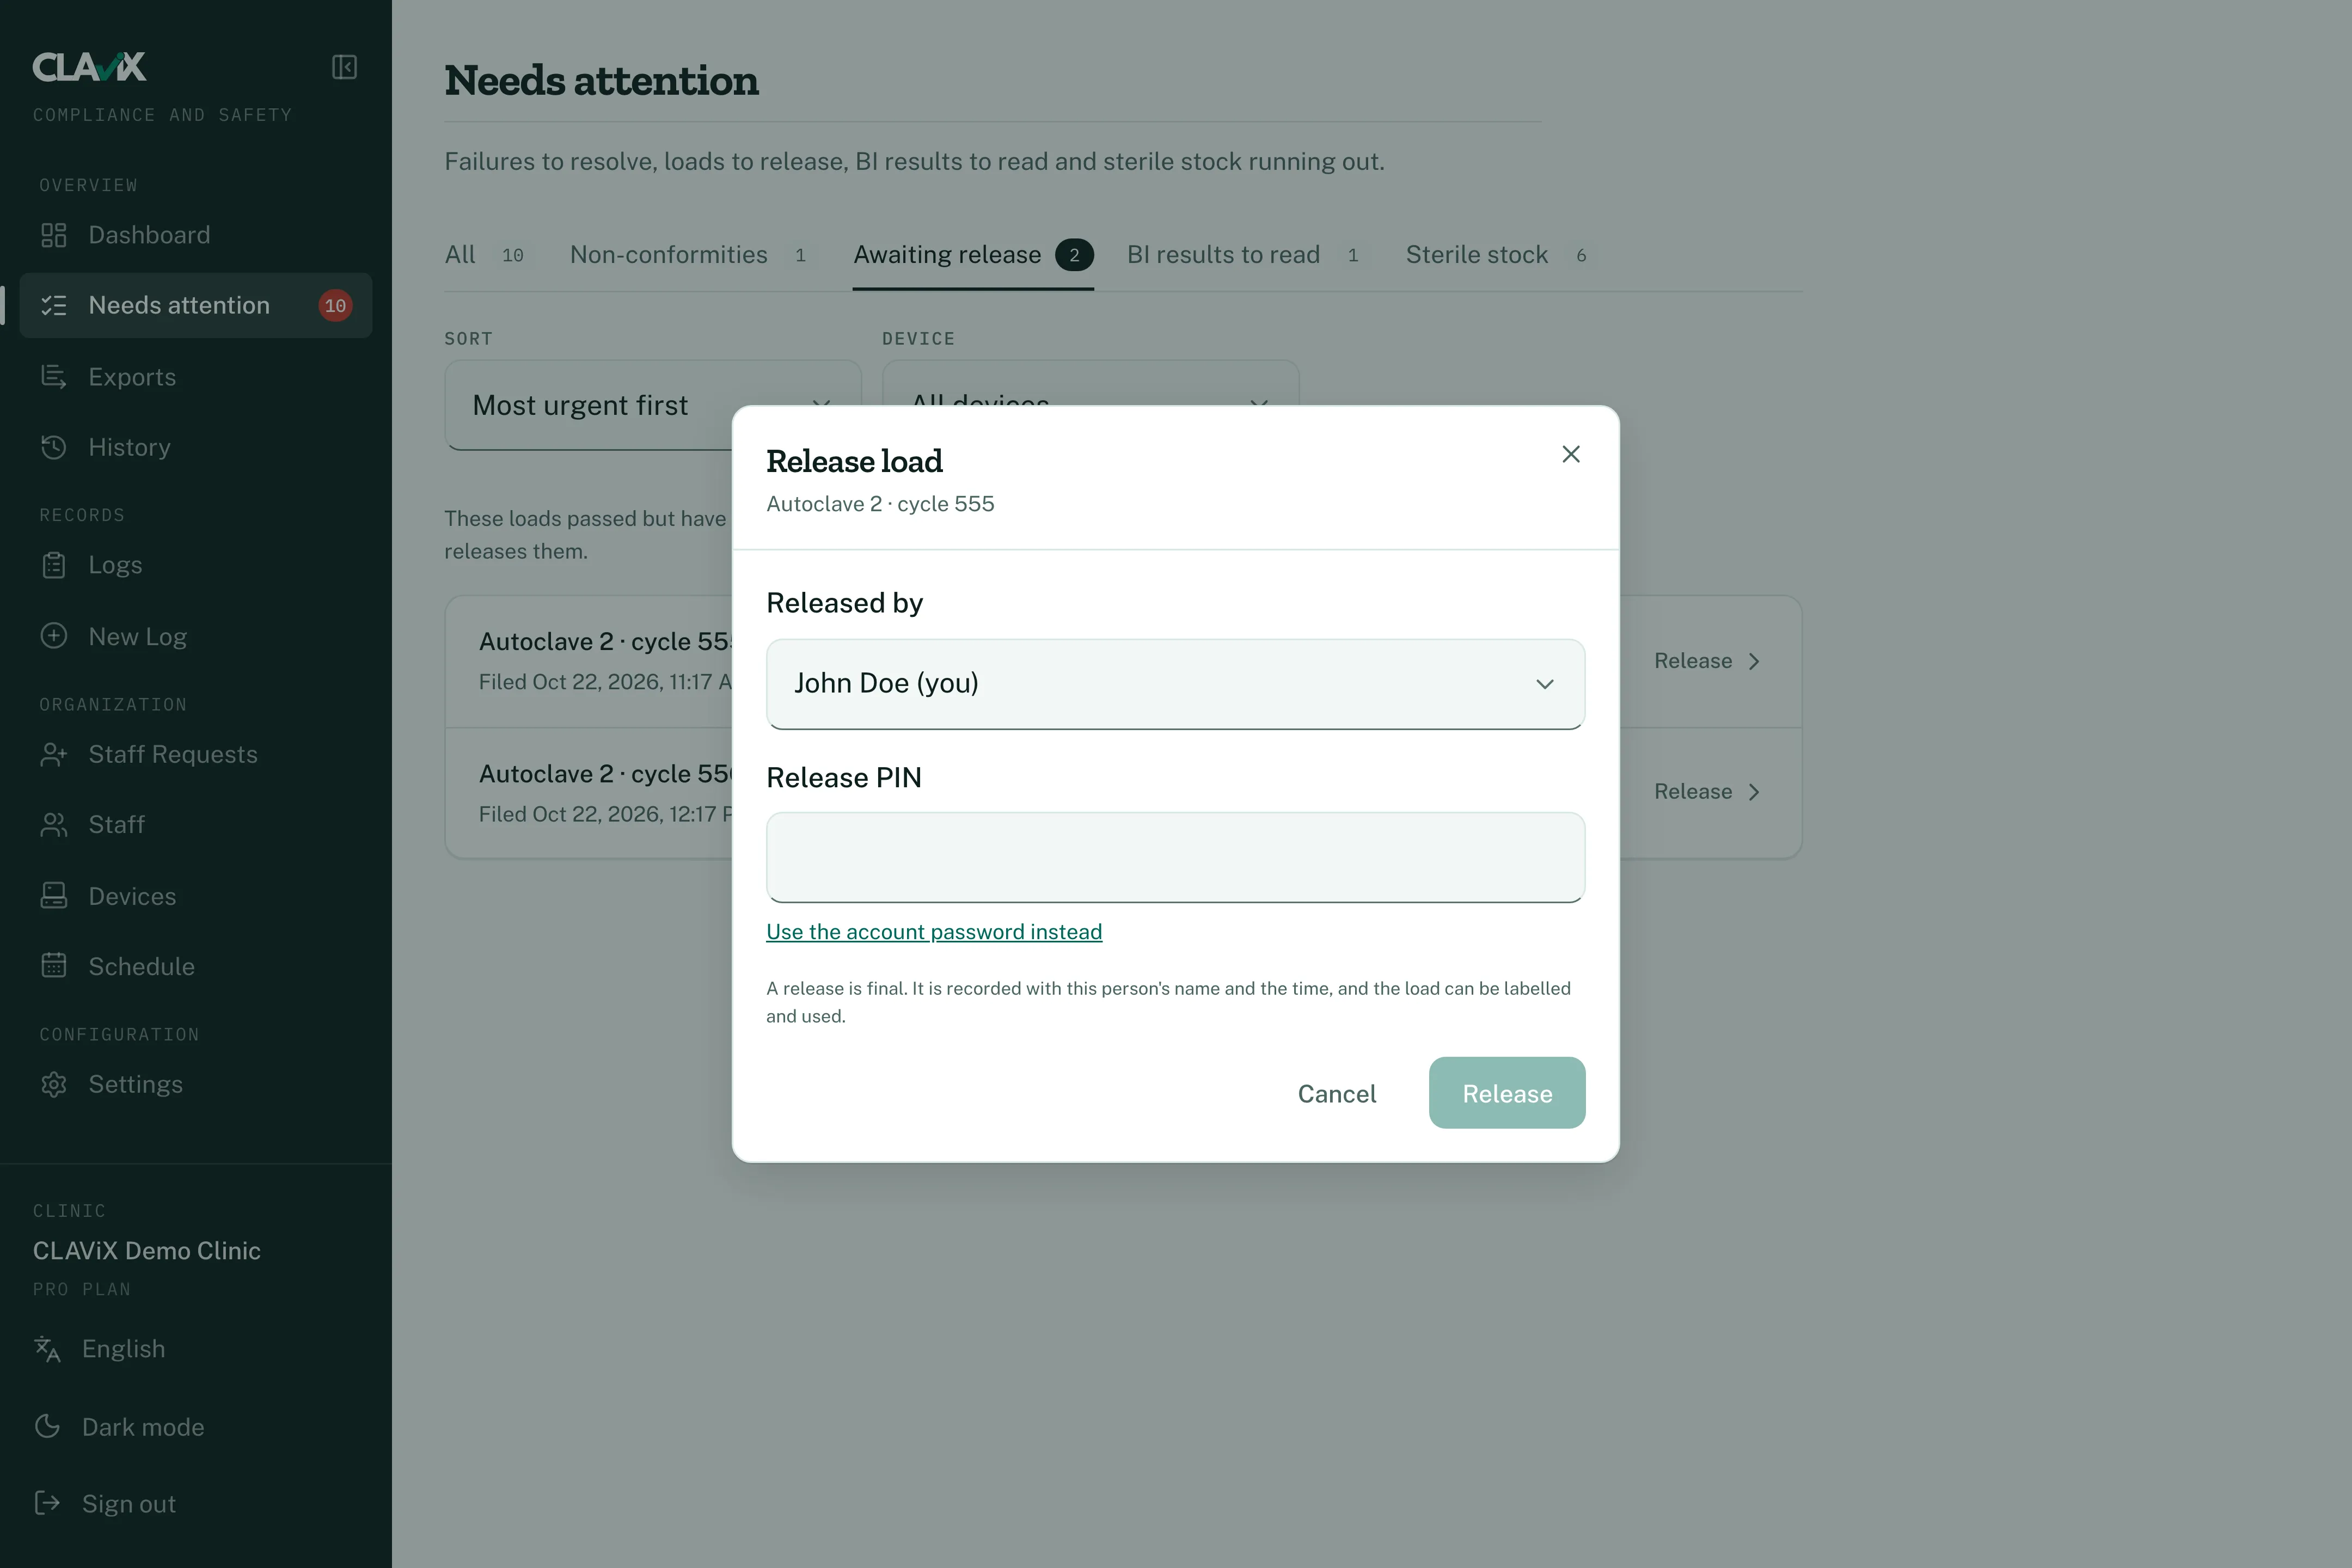
Task: Click the Staff people icon
Action: coord(54,825)
